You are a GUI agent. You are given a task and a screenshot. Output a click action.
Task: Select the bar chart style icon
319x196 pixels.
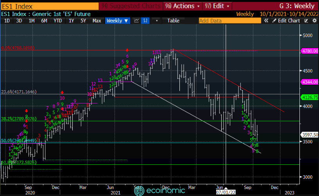pos(146,21)
